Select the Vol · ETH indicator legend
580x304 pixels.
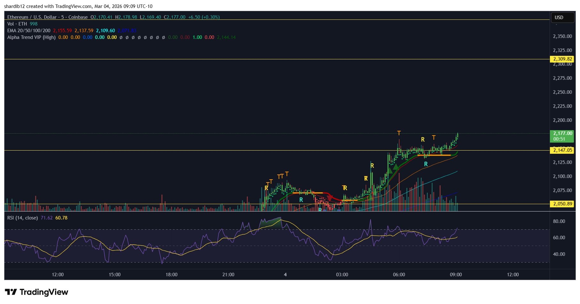tap(17, 24)
